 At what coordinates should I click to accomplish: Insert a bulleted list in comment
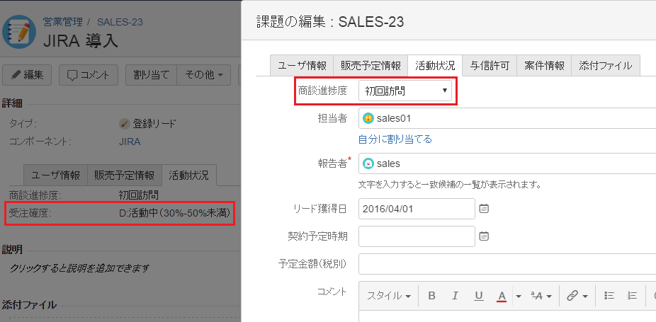[x=609, y=296]
